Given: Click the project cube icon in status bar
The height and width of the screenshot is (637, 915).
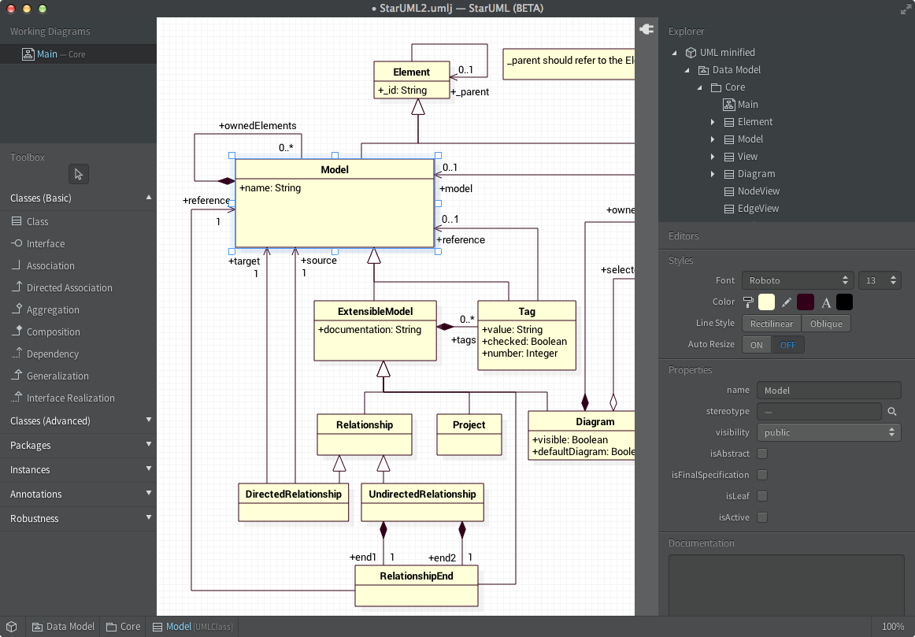Looking at the screenshot, I should tap(12, 627).
